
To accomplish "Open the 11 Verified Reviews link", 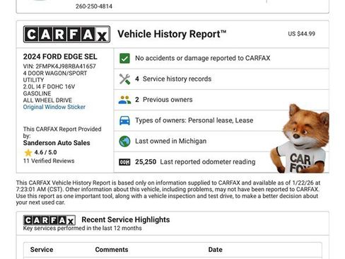I will [x=49, y=161].
